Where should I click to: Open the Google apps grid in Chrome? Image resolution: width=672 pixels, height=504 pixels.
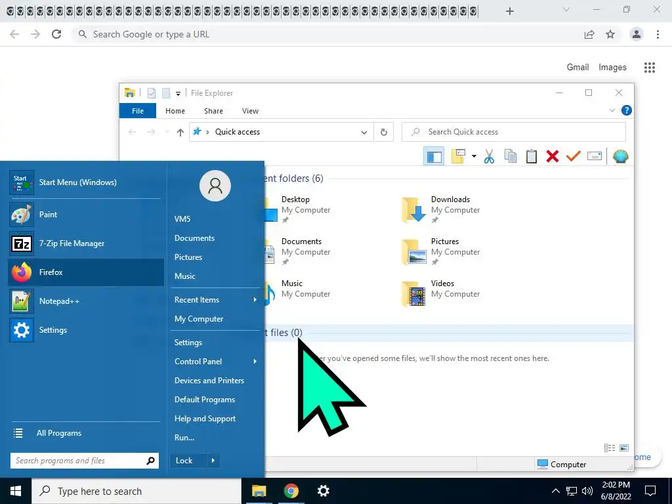click(649, 68)
